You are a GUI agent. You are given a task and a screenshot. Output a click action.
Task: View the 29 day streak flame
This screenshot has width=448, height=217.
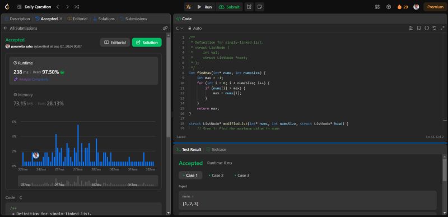(402, 7)
